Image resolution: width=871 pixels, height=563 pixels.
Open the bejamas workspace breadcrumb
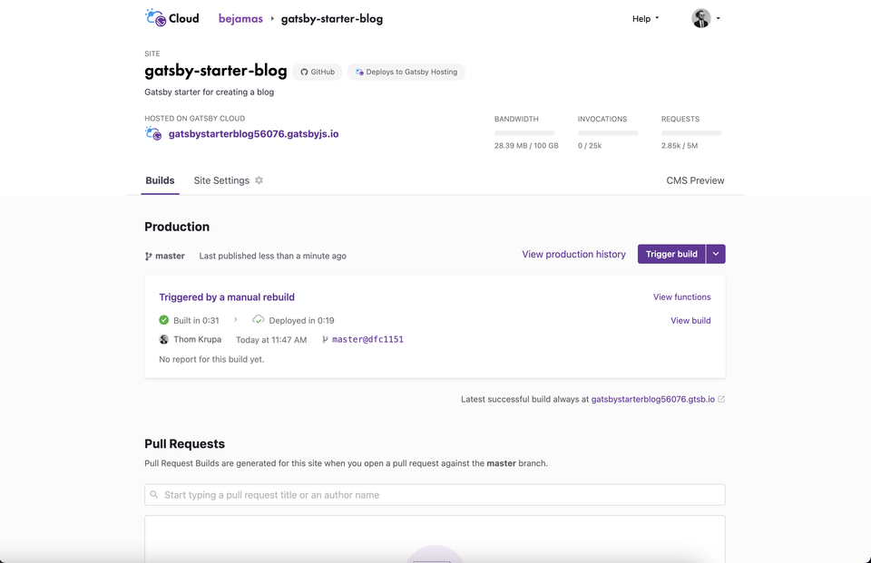click(x=240, y=18)
